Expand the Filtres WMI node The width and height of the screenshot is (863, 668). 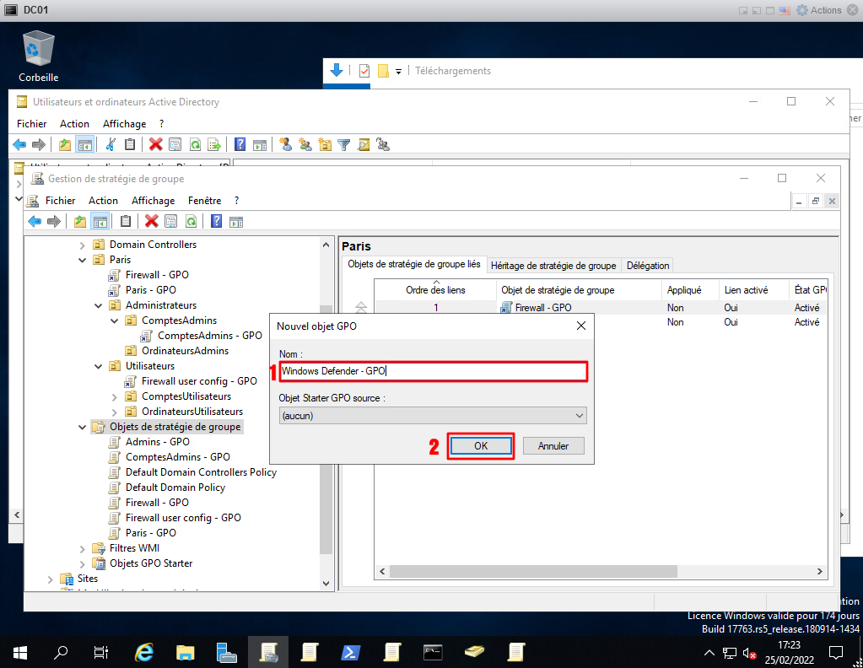pyautogui.click(x=83, y=548)
